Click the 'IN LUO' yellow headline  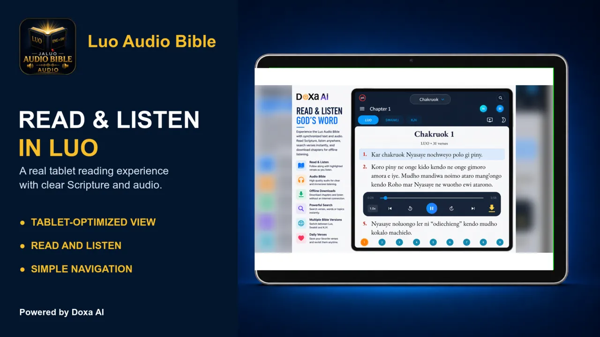coord(59,148)
